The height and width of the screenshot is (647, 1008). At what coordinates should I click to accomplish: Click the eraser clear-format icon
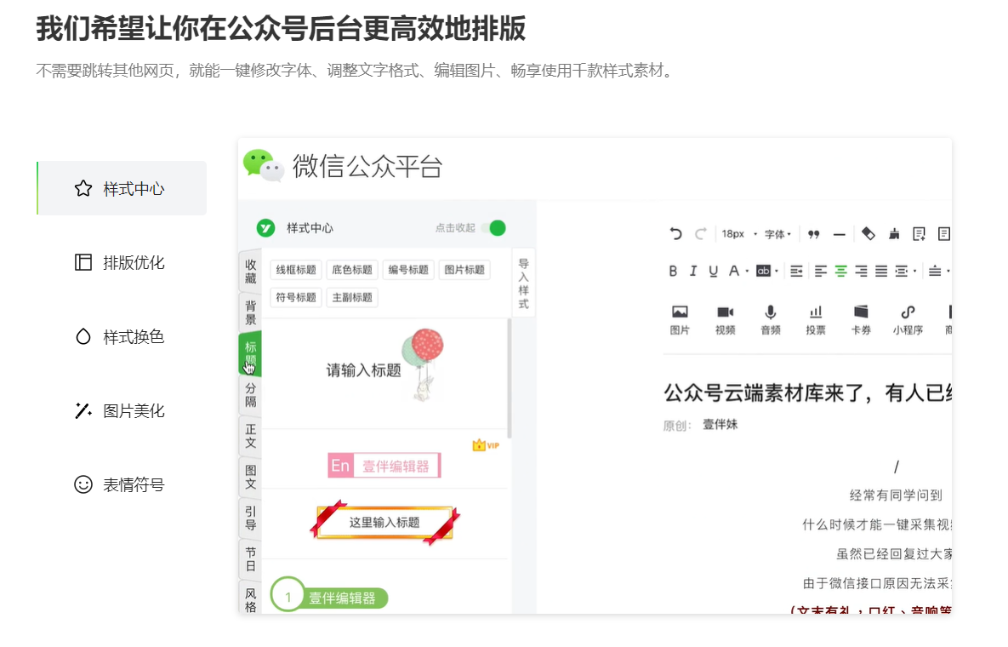click(x=868, y=233)
